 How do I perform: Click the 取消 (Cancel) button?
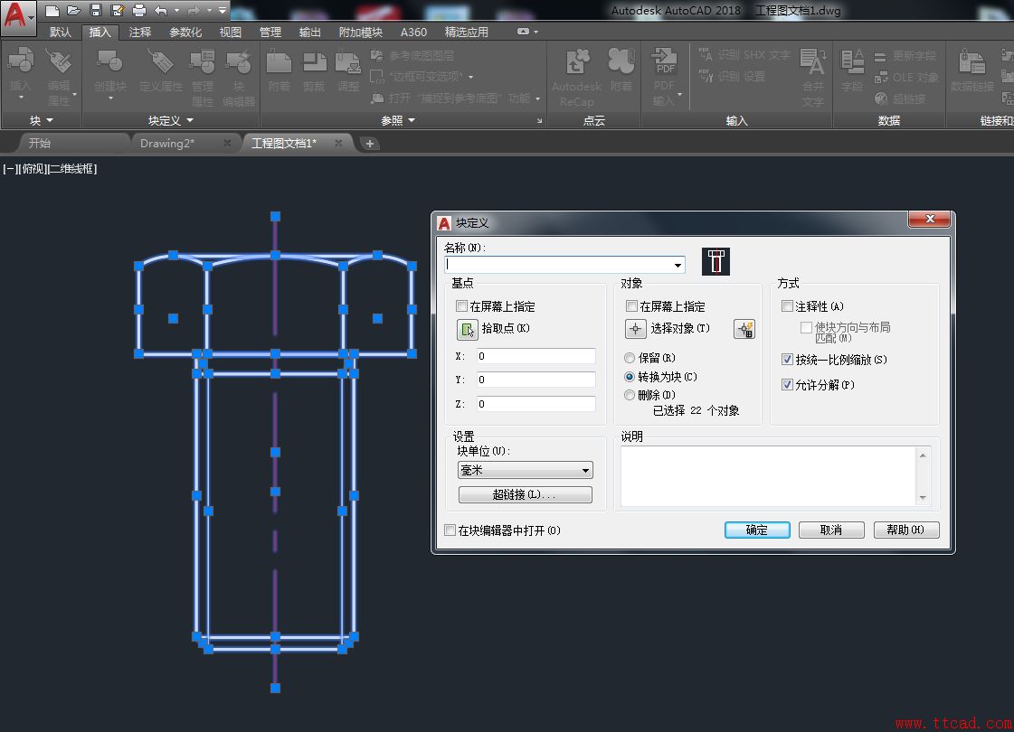point(831,530)
